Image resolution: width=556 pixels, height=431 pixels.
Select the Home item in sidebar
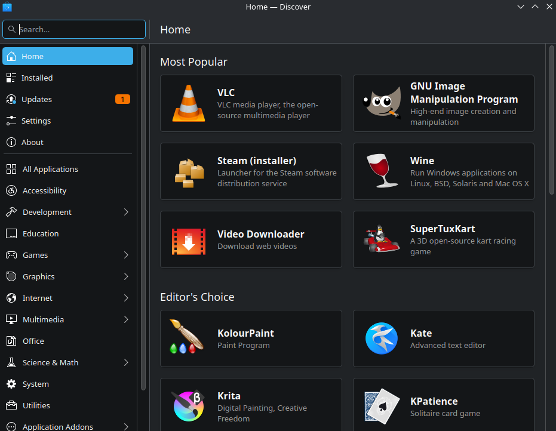point(67,56)
